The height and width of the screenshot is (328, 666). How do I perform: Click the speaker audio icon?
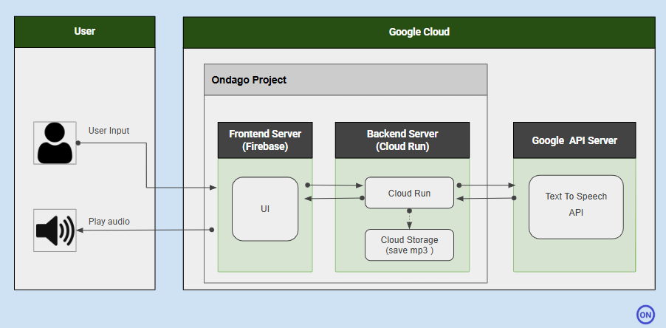click(x=55, y=230)
